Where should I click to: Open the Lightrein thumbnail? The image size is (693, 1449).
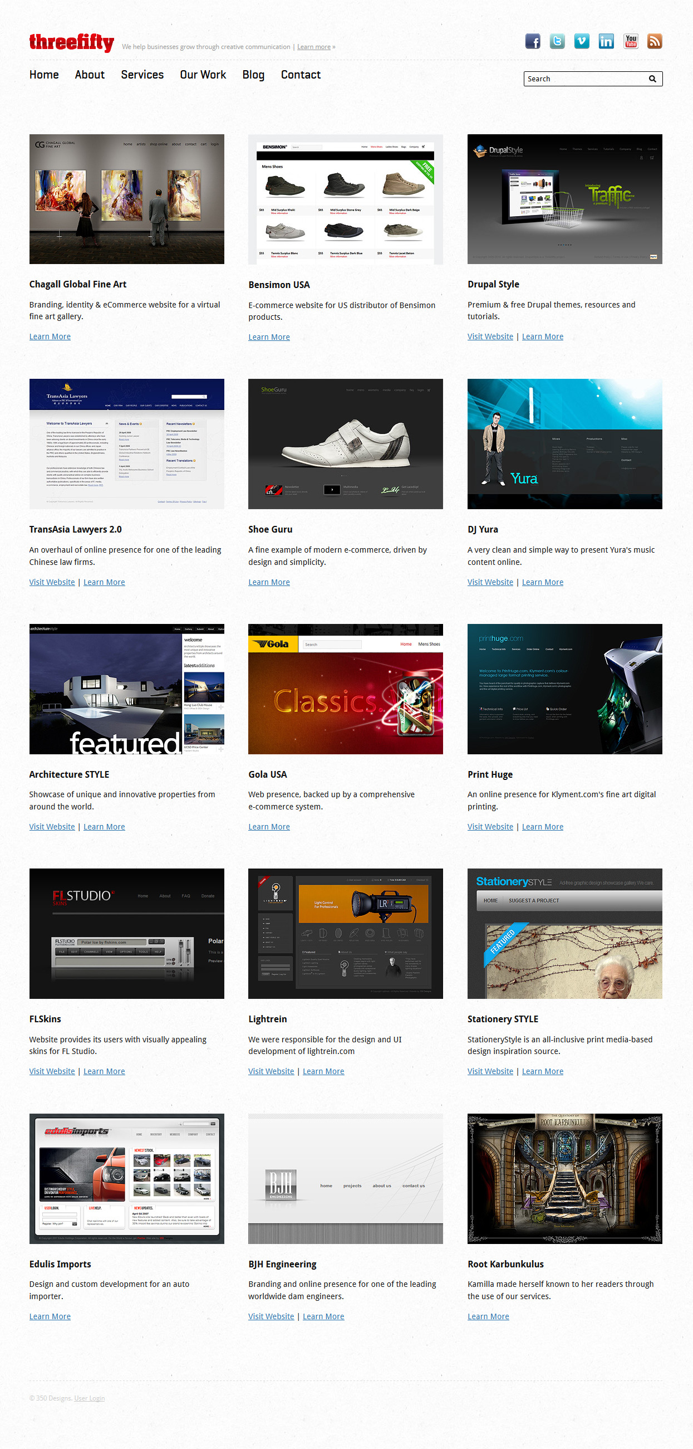pyautogui.click(x=346, y=934)
